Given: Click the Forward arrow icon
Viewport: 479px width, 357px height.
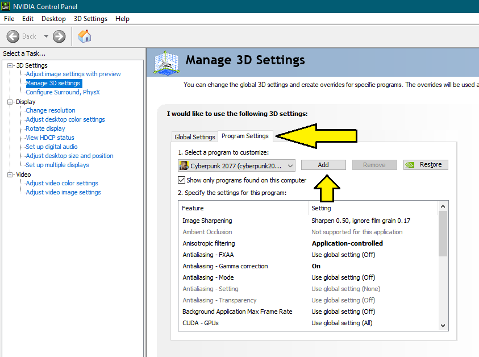Looking at the screenshot, I should pos(59,36).
